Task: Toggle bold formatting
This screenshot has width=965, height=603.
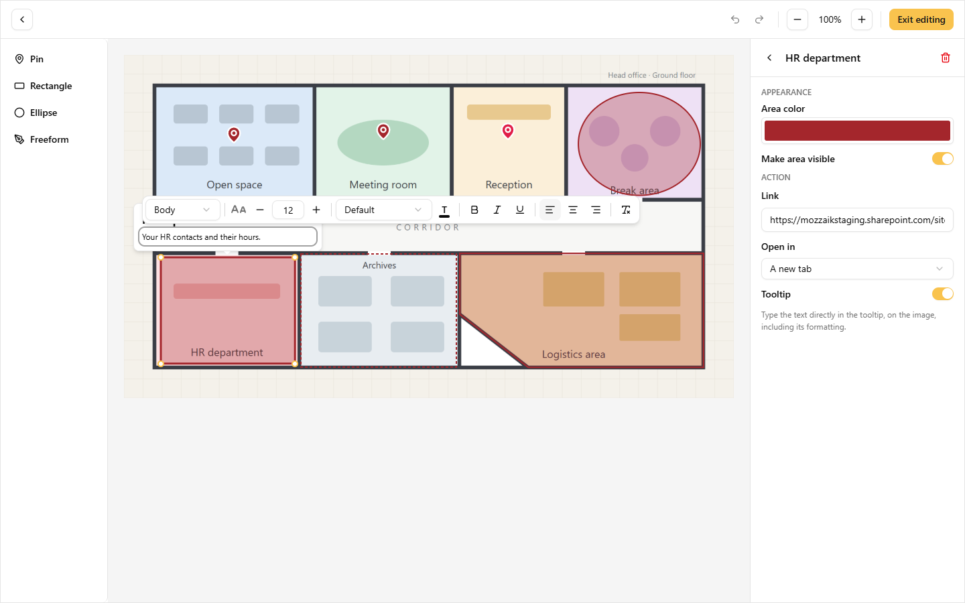Action: 474,210
